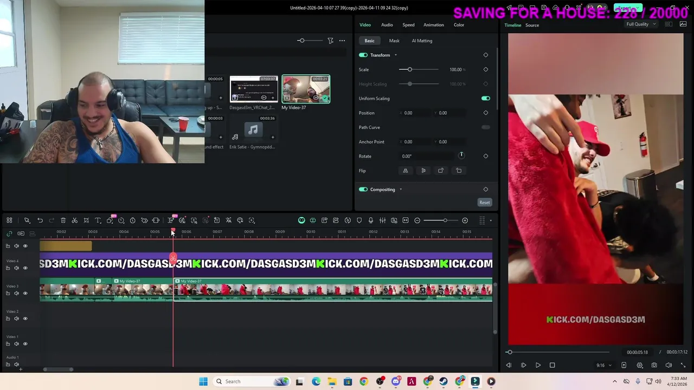This screenshot has width=694, height=390.
Task: Switch to the Color tab
Action: tap(459, 25)
